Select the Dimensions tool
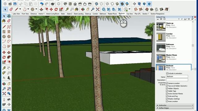 (9, 68)
